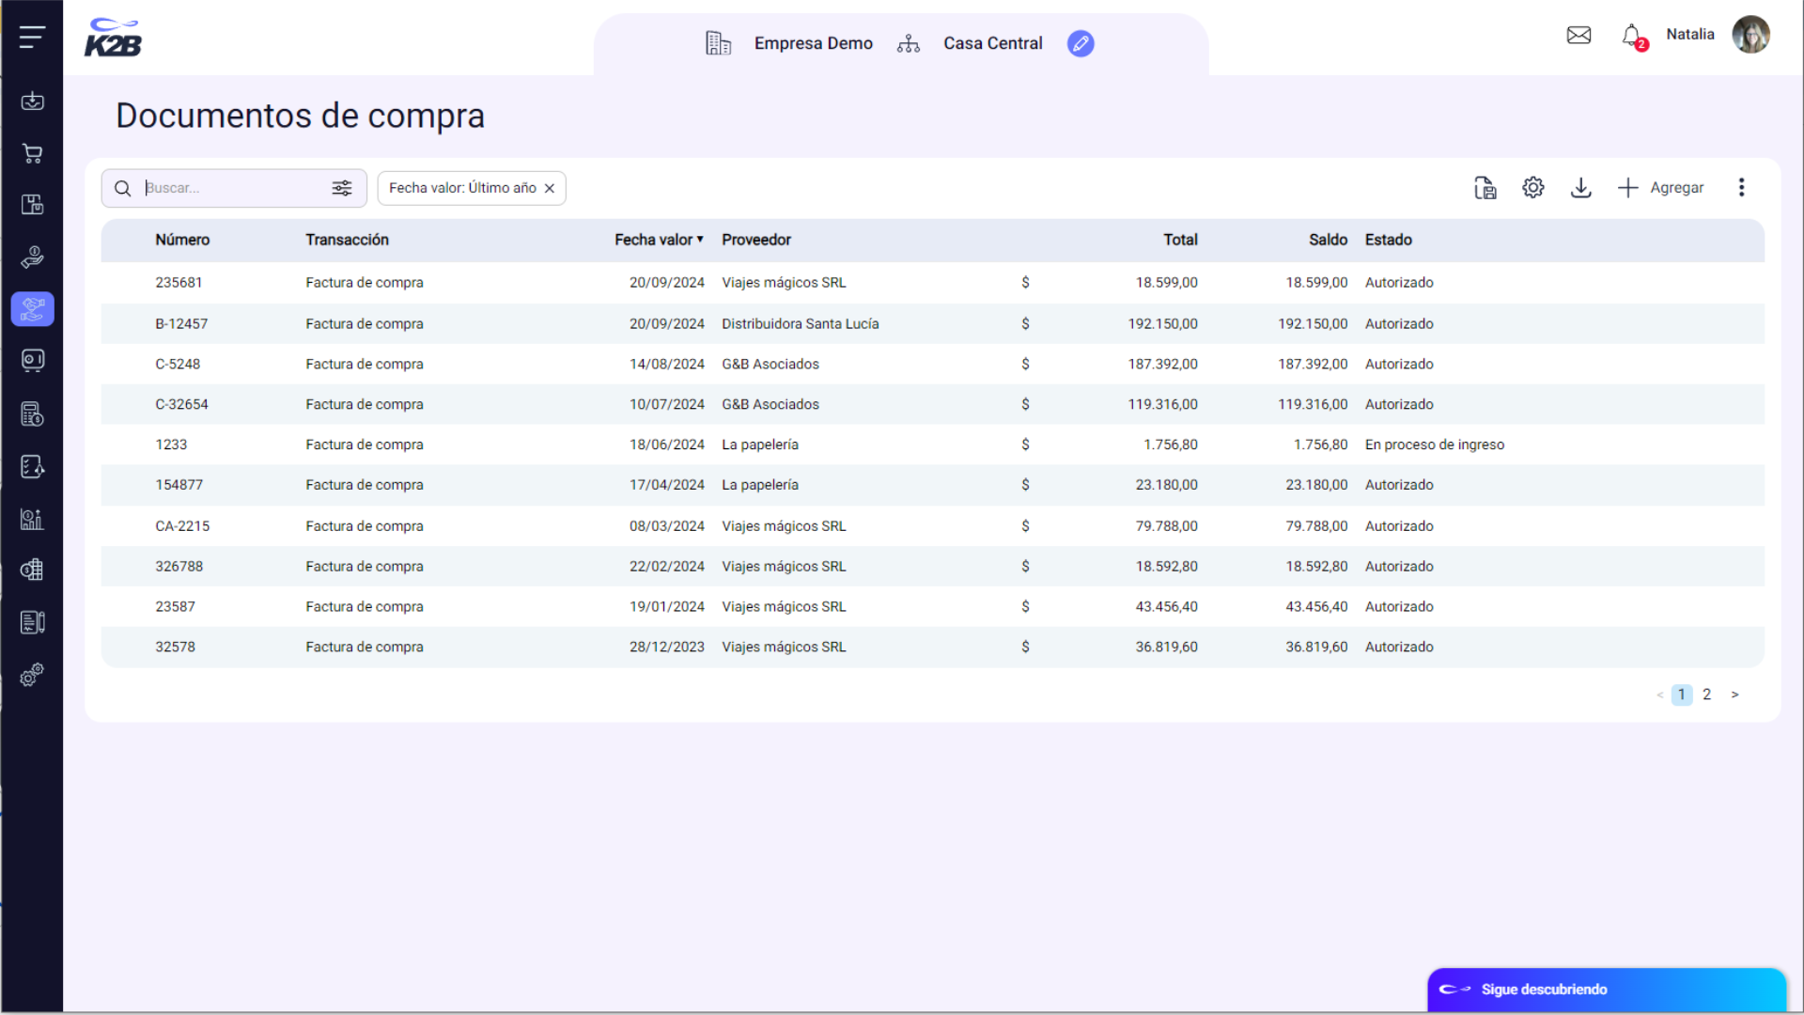Open the inbox tray sidebar icon
The width and height of the screenshot is (1804, 1015).
(x=32, y=101)
